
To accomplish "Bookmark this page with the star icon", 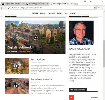I will [95, 8].
